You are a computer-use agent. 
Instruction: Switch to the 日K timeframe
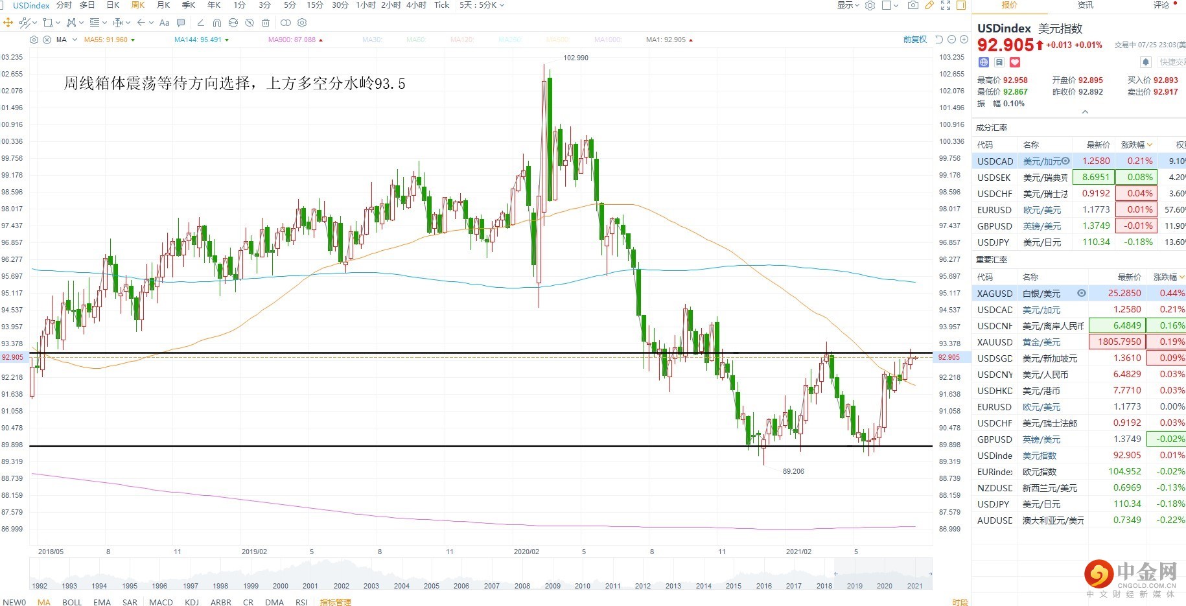tap(113, 5)
